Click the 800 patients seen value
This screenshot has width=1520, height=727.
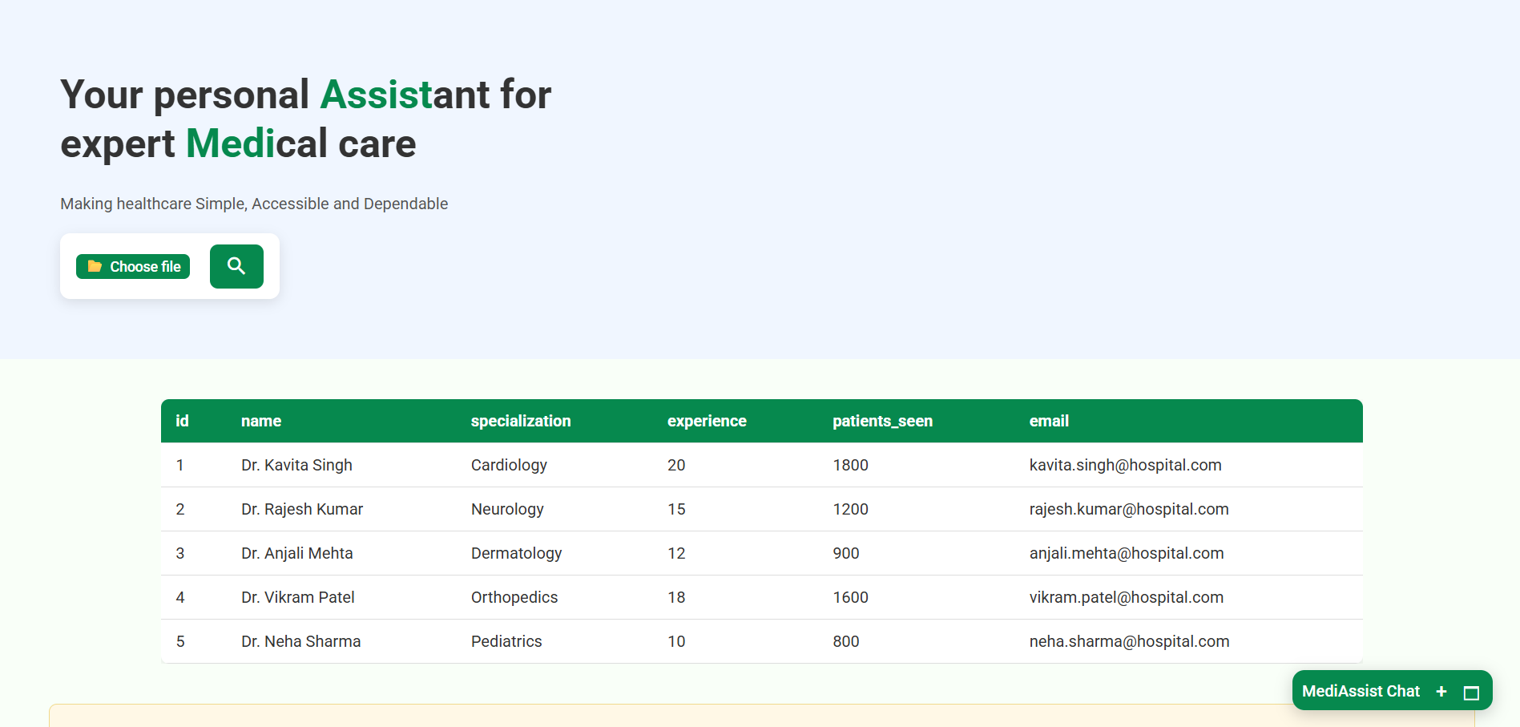[x=845, y=641]
